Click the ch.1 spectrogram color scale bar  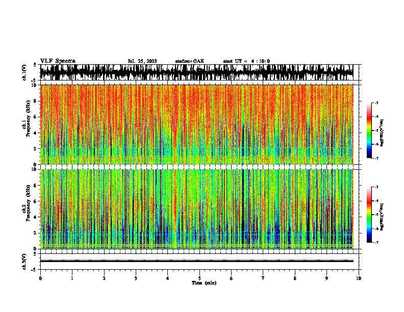(x=369, y=131)
